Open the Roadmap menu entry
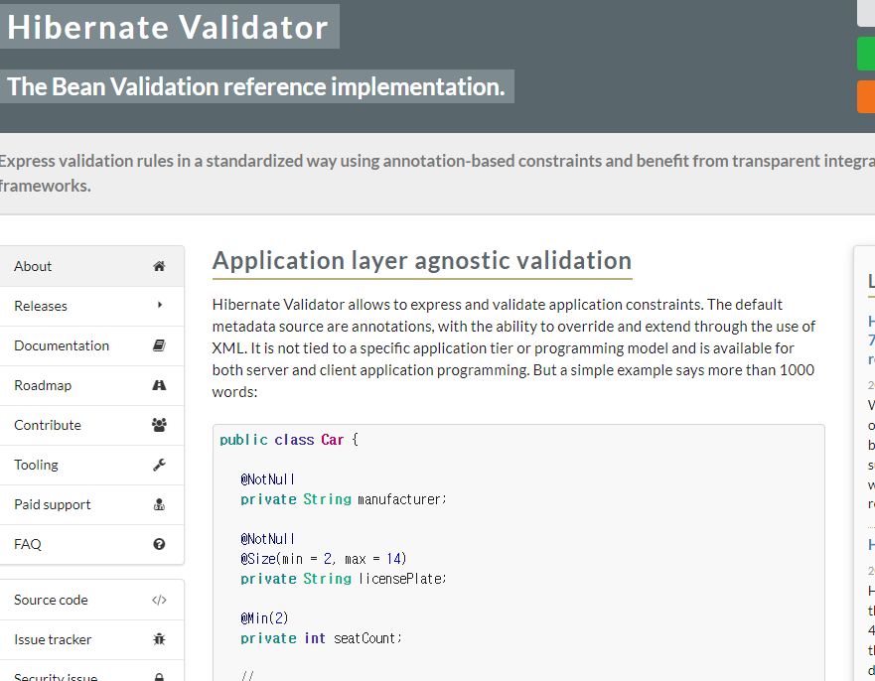875x681 pixels. [x=92, y=385]
